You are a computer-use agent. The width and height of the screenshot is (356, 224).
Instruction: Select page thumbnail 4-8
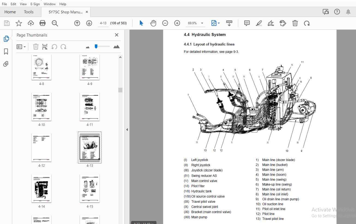click(x=41, y=67)
